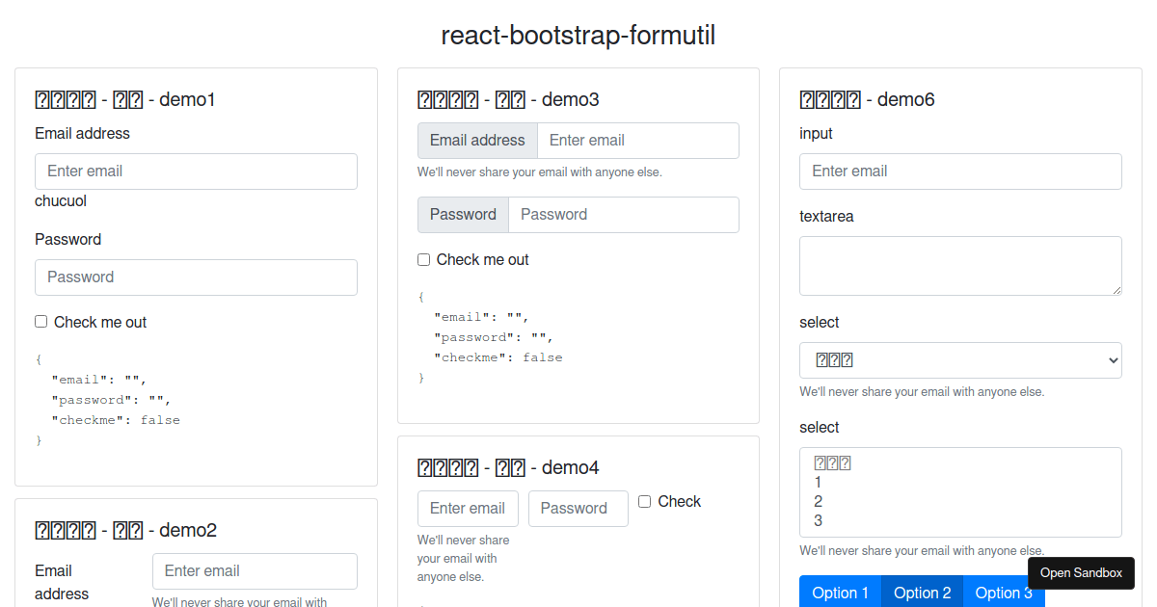Screen dimensions: 1157x607
Task: Click the Password field in demo1
Action: pos(196,277)
